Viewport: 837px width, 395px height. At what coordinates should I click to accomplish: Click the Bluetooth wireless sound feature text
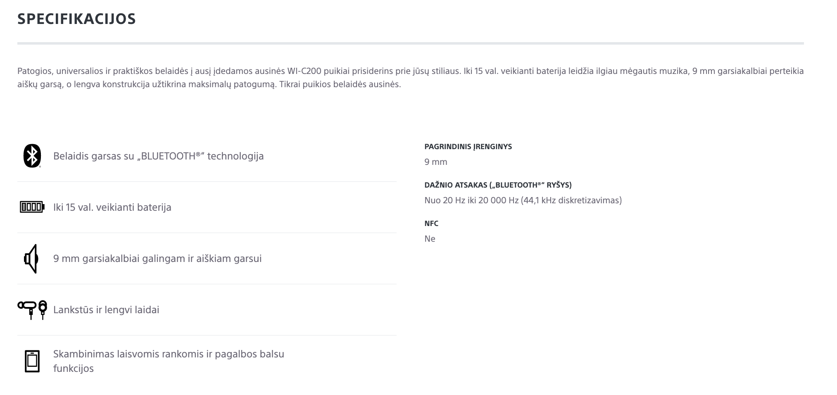[x=158, y=156]
